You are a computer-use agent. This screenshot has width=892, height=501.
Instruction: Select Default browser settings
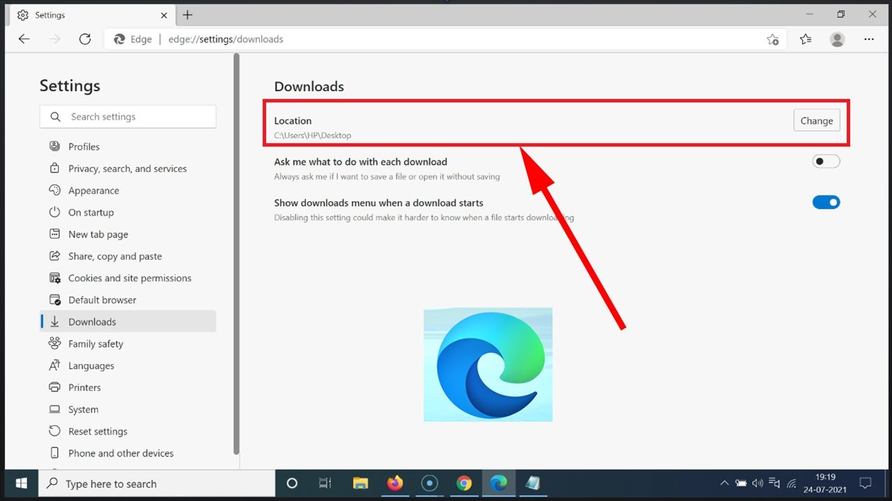(128, 300)
